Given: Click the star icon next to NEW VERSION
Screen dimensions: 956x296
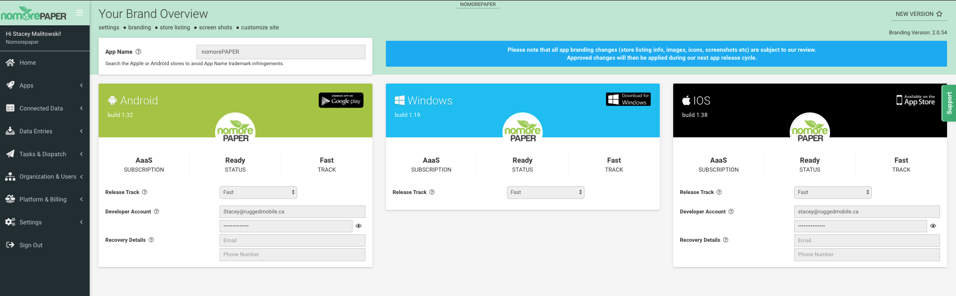Looking at the screenshot, I should coord(939,14).
